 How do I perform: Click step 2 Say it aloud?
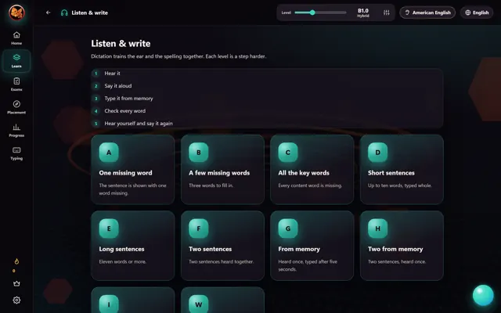pyautogui.click(x=118, y=86)
